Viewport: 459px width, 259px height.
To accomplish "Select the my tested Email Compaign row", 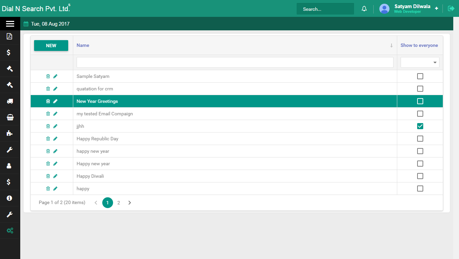I will coord(105,114).
